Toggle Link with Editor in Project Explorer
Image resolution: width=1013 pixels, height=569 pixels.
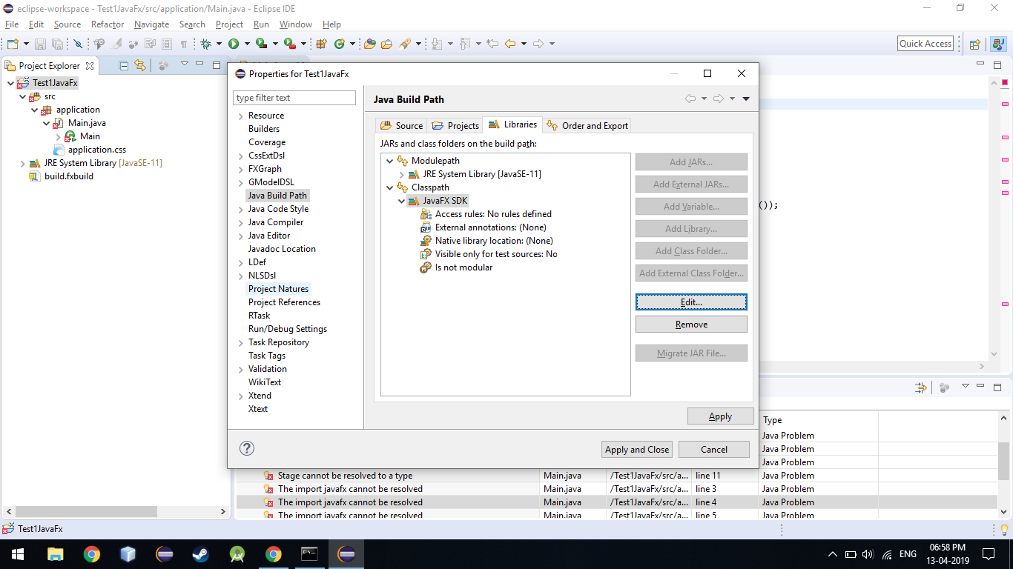click(140, 65)
